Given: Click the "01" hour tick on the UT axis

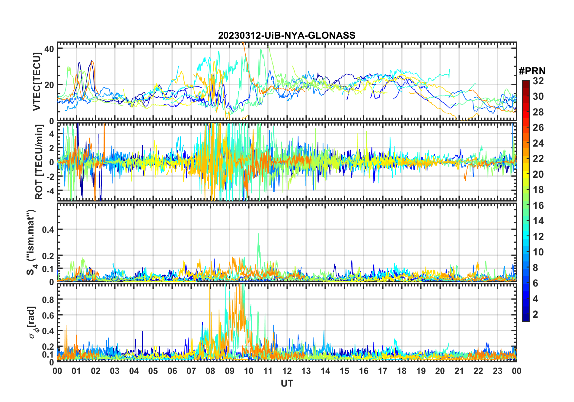Looking at the screenshot, I should [76, 371].
